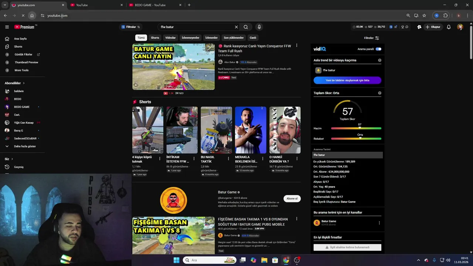This screenshot has width=473, height=266.
Task: Select the Son yüklenenler filter chip
Action: [234, 38]
